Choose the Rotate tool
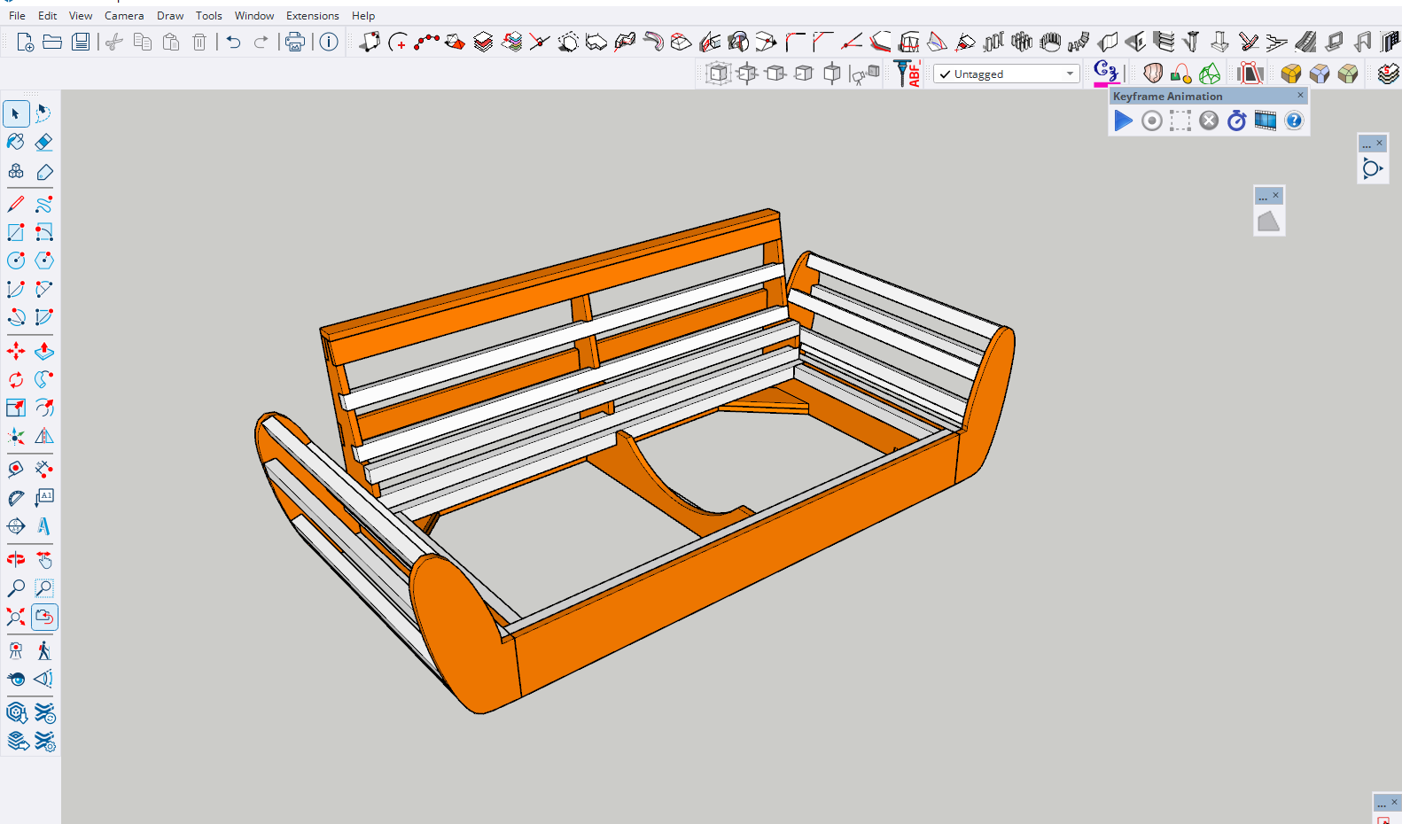 click(16, 380)
